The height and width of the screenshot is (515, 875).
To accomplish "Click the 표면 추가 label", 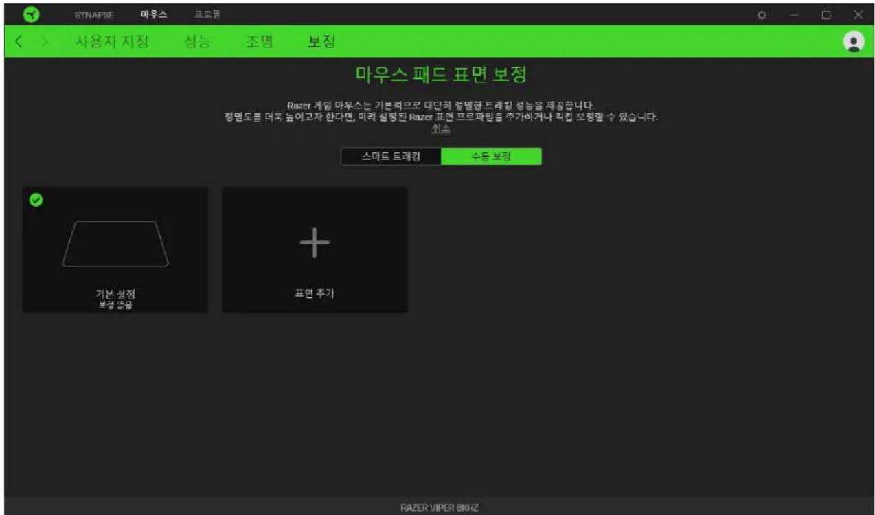I will (x=315, y=294).
